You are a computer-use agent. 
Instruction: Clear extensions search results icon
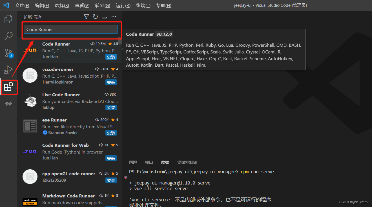click(x=105, y=17)
